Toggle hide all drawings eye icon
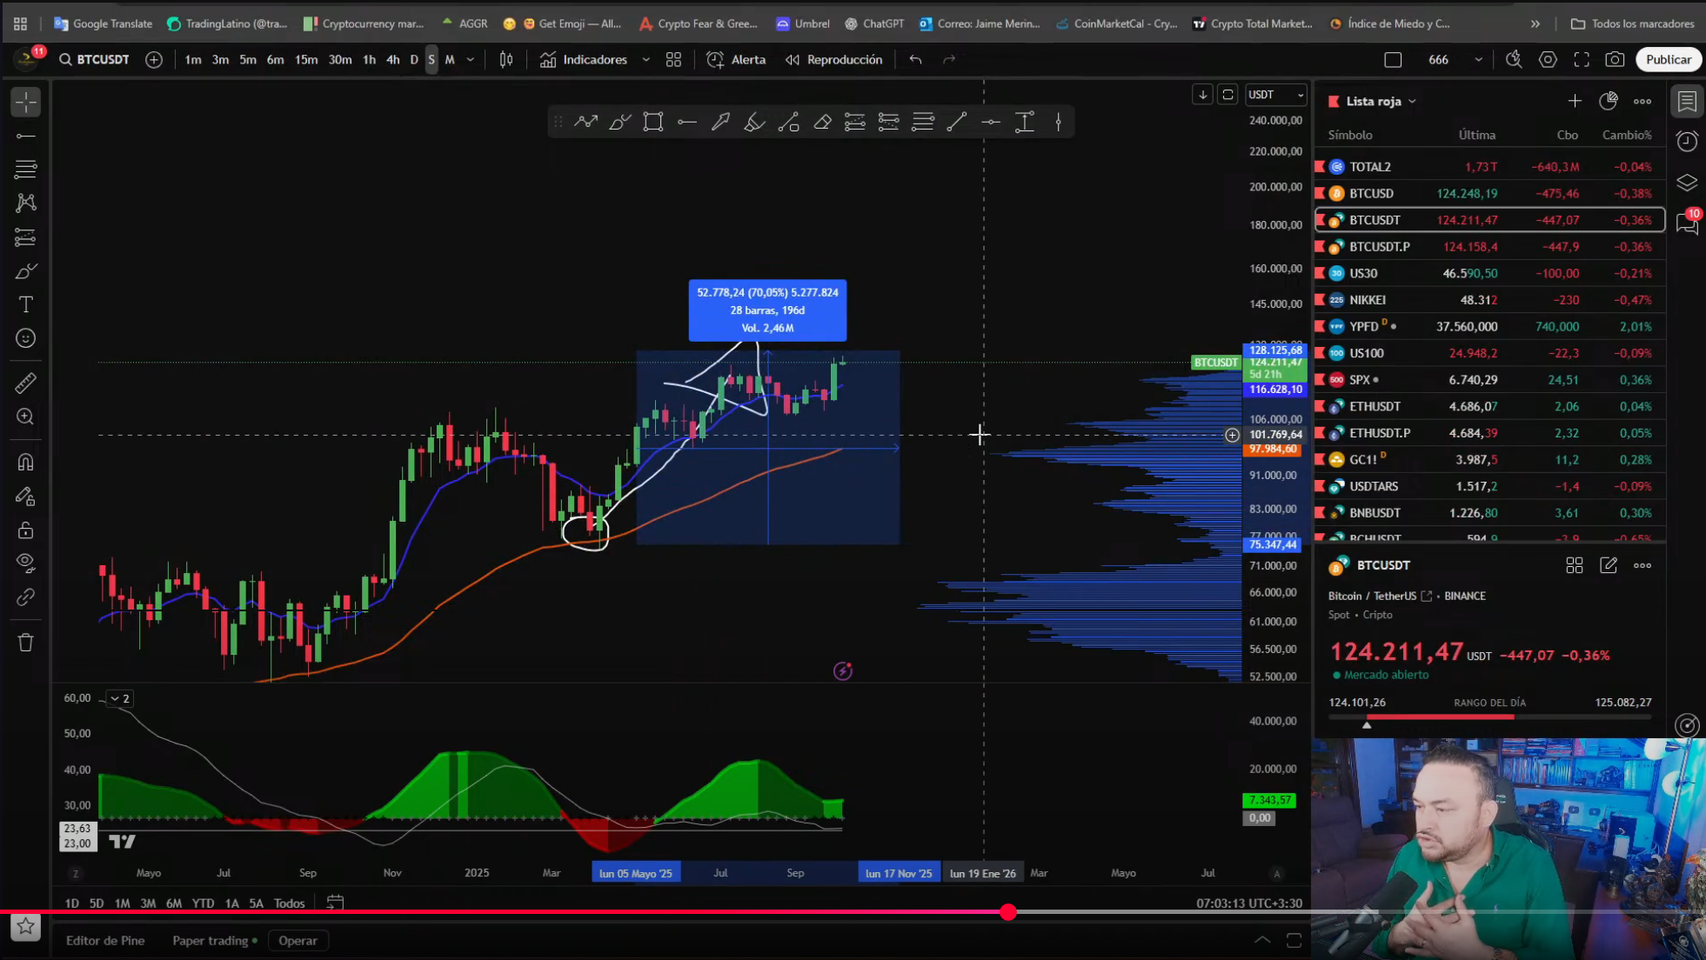 click(x=26, y=563)
